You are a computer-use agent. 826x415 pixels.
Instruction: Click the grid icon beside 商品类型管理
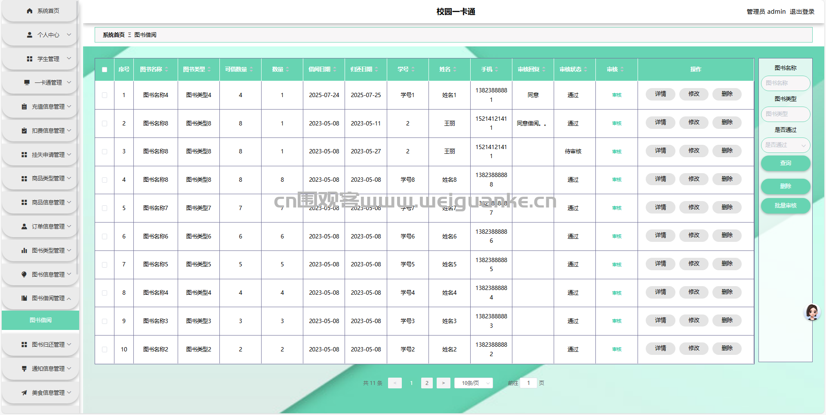pyautogui.click(x=24, y=178)
